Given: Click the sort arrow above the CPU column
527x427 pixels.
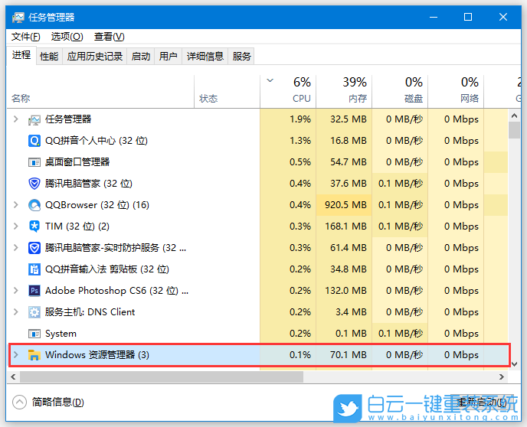Looking at the screenshot, I should (270, 80).
